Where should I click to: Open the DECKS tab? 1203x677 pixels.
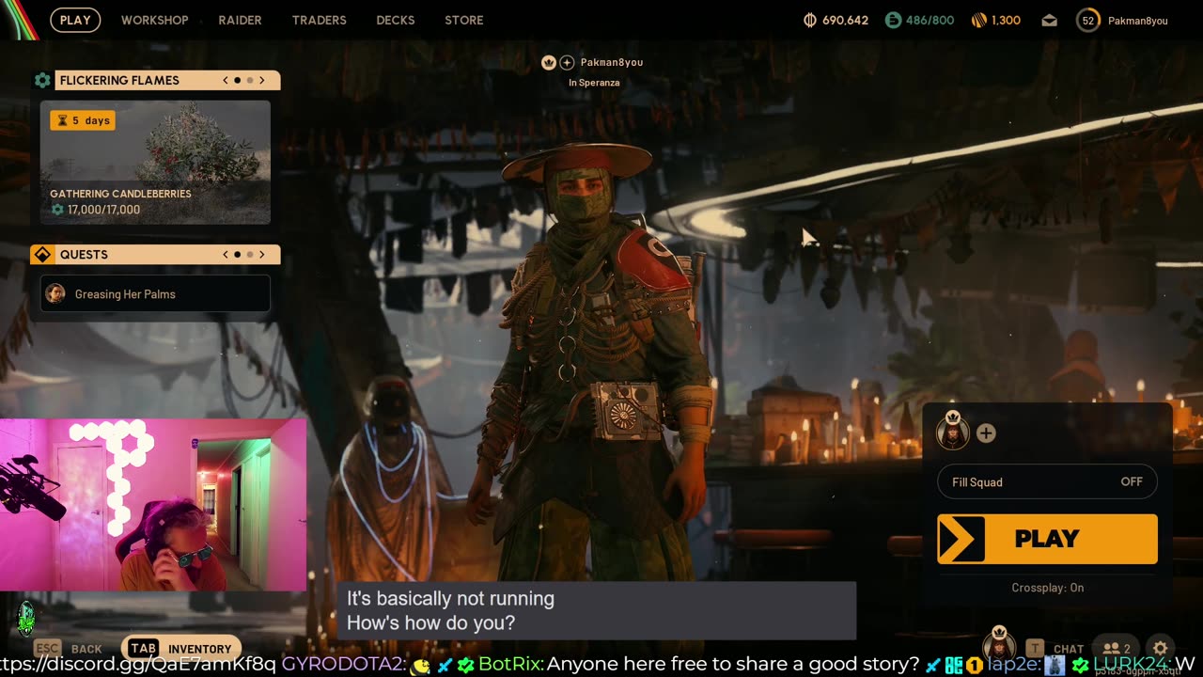(x=396, y=20)
